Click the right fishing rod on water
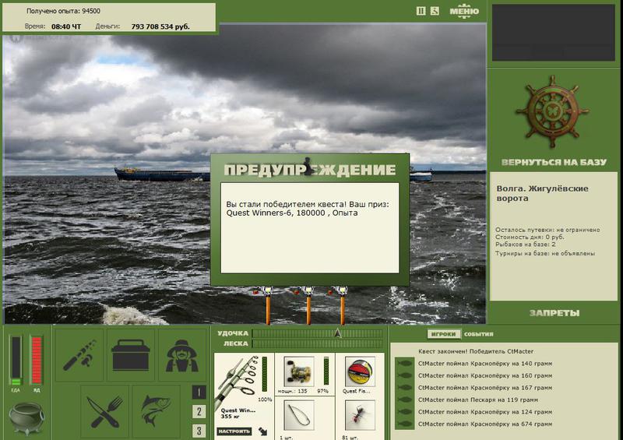The width and height of the screenshot is (623, 440). coord(342,305)
